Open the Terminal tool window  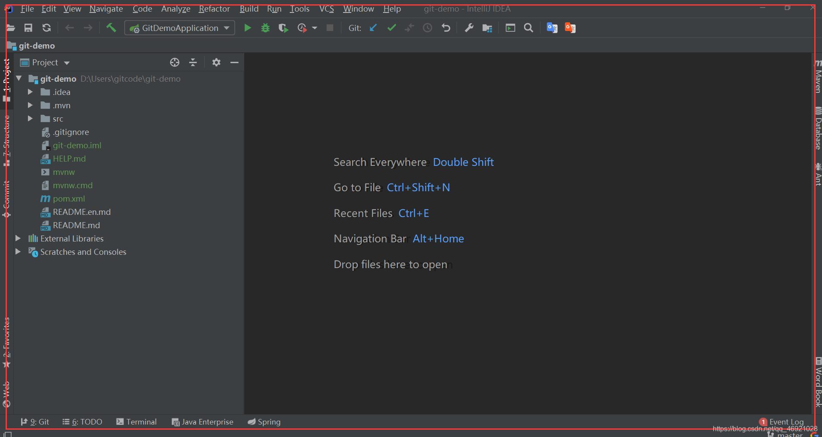point(136,422)
